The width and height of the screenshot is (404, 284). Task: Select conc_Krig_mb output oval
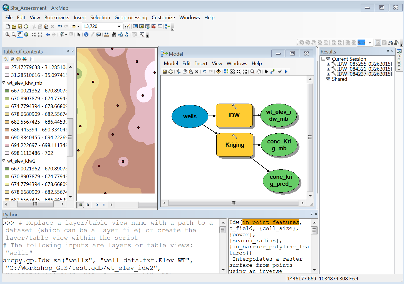pos(279,145)
